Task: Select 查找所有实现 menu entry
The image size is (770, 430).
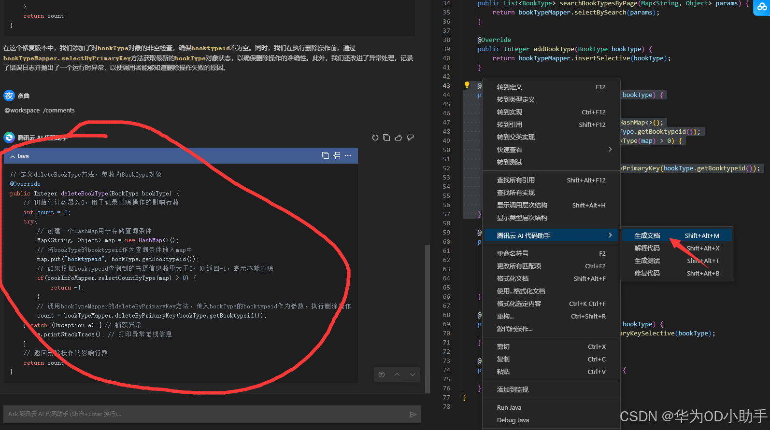Action: pyautogui.click(x=551, y=193)
